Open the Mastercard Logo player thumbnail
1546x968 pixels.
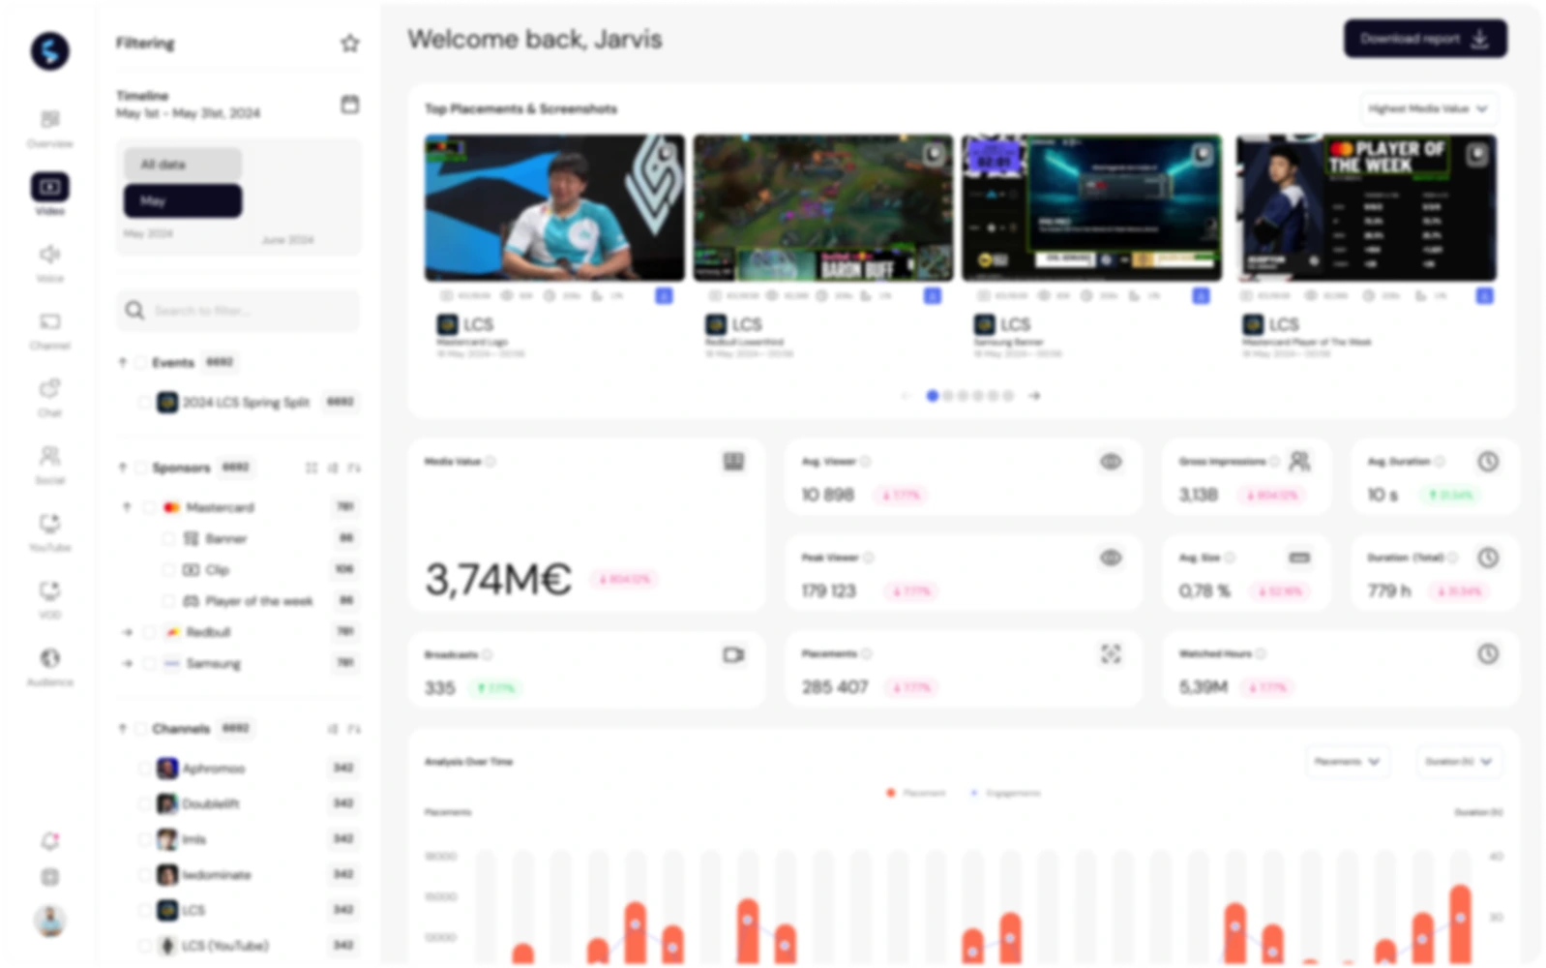(554, 207)
